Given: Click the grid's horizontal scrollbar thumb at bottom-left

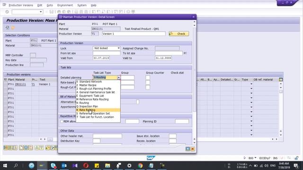Looking at the screenshot, I should (x=50, y=139).
